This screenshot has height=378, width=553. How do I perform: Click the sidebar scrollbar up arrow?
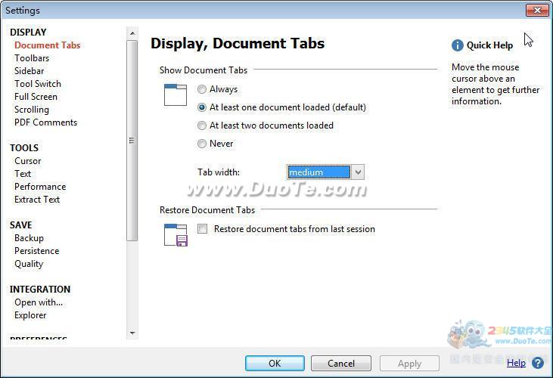pyautogui.click(x=132, y=33)
